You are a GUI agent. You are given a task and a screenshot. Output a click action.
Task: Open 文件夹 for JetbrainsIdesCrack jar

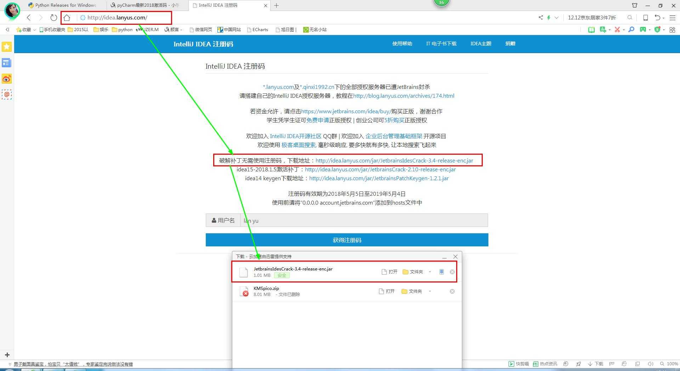[413, 272]
